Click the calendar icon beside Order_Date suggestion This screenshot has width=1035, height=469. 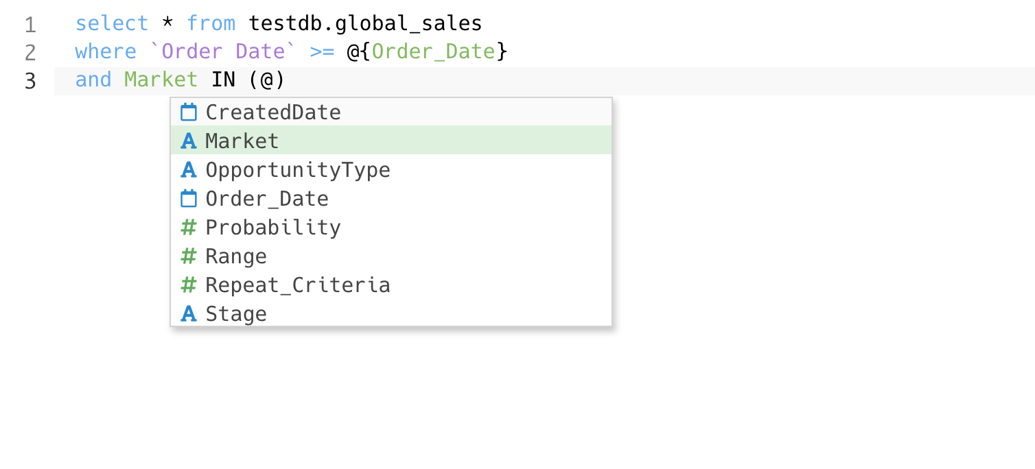coord(188,199)
